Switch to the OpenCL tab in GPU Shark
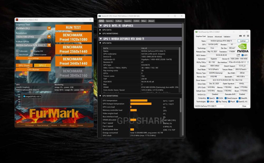This screenshot has width=264, height=163. coord(128,21)
